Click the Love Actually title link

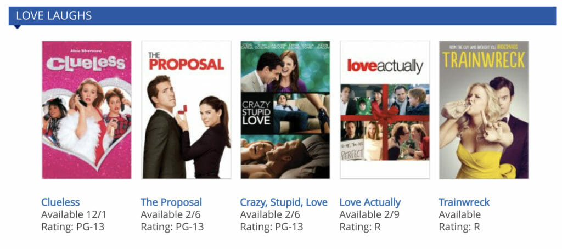click(370, 202)
